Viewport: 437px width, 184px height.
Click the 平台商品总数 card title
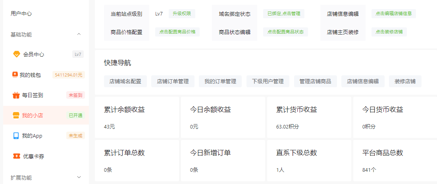[x=383, y=153]
